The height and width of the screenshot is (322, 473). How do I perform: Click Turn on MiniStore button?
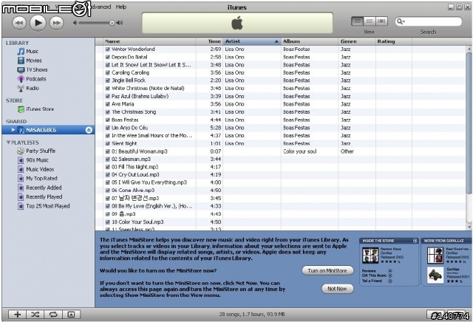click(x=327, y=271)
